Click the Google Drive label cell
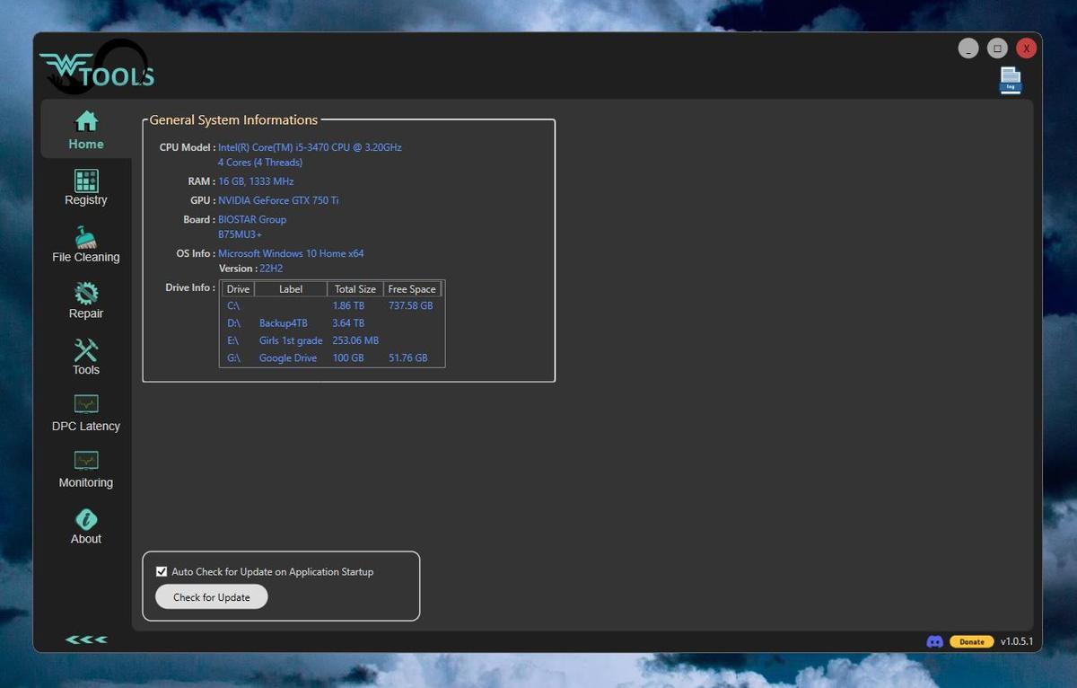 point(288,357)
